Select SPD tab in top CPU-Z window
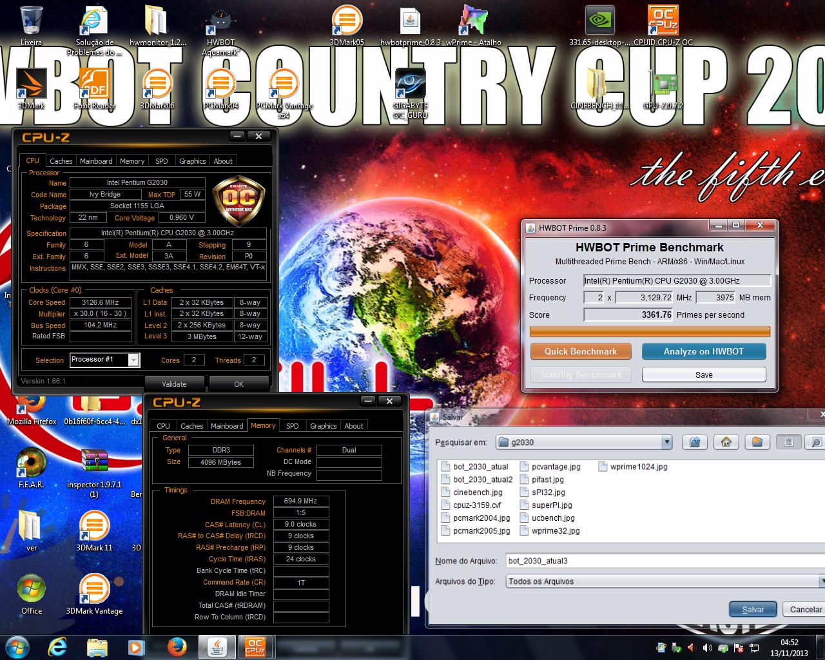Screen dimensions: 825x660 pyautogui.click(x=162, y=161)
